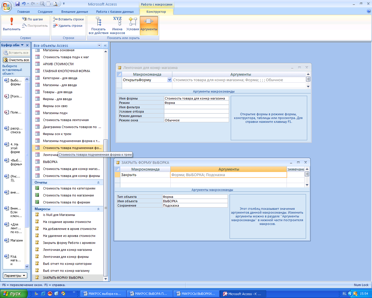Click Закрыть macro command cell
This screenshot has width=372, height=298.
[x=145, y=175]
